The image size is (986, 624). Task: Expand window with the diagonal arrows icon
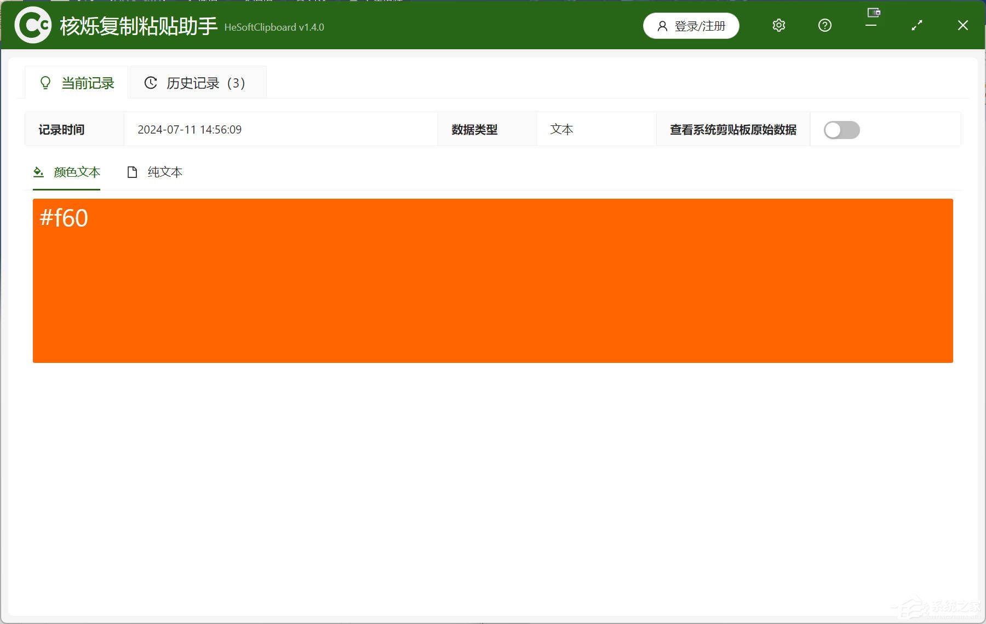pos(916,25)
